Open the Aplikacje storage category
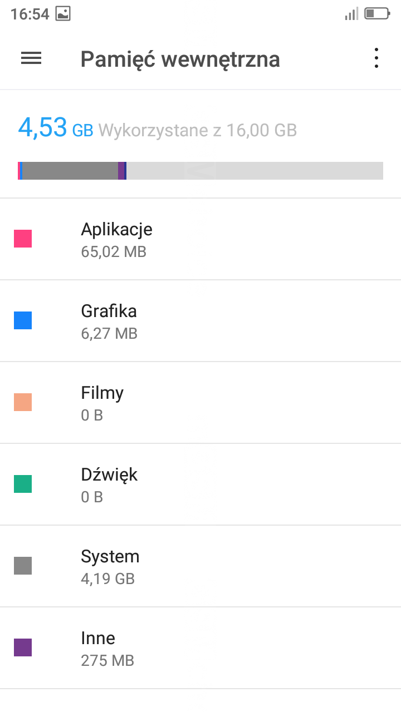Screen dimensions: 401x712 (x=200, y=239)
